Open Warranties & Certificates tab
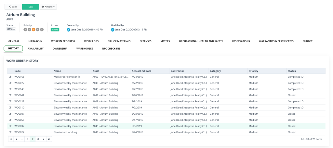 [276, 41]
